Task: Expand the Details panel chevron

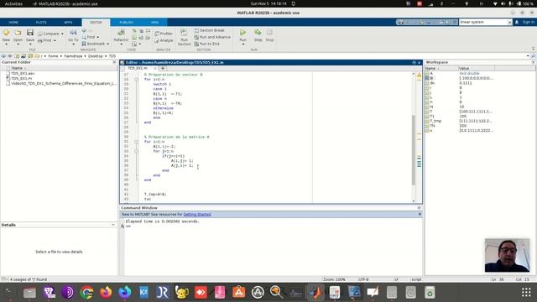Action: point(113,225)
